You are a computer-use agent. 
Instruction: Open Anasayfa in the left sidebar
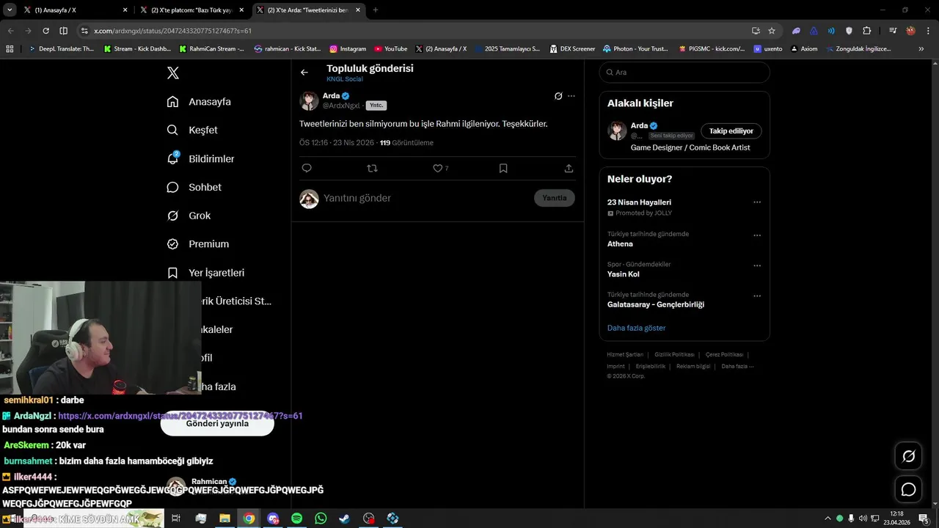click(199, 101)
